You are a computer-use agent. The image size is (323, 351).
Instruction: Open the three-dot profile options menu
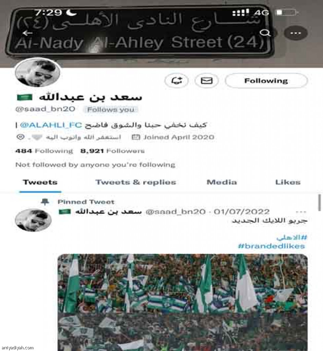click(x=296, y=33)
